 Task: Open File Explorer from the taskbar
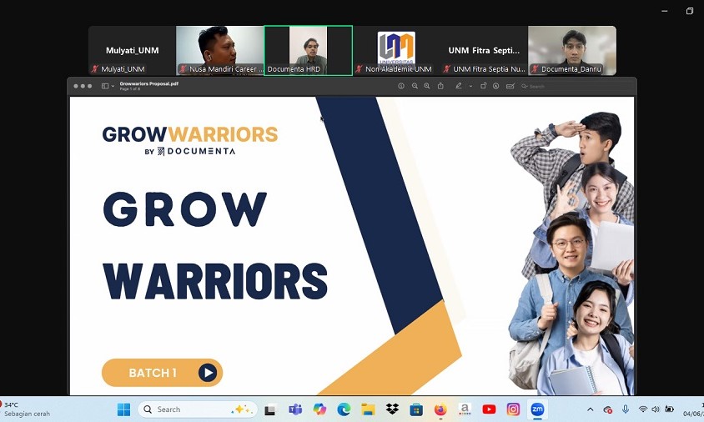click(x=368, y=409)
